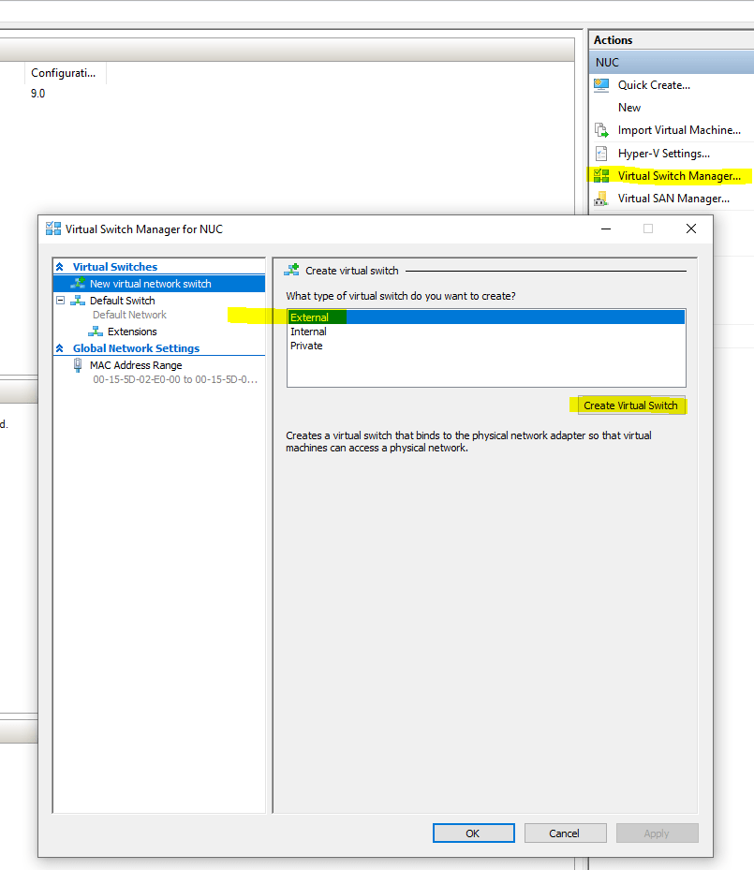
Task: Open Virtual Switch Manager action
Action: (679, 176)
